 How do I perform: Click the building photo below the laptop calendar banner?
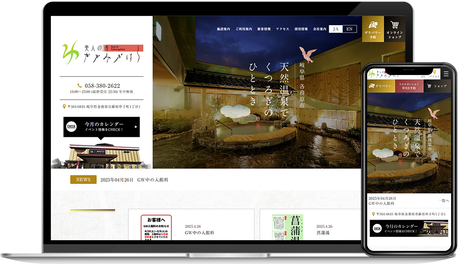tap(102, 156)
